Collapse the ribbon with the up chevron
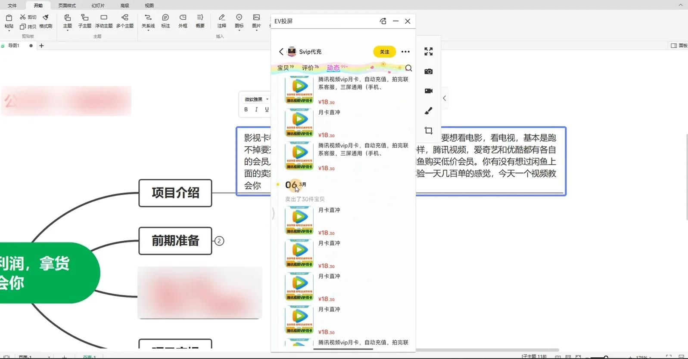688x359 pixels. pos(681,5)
